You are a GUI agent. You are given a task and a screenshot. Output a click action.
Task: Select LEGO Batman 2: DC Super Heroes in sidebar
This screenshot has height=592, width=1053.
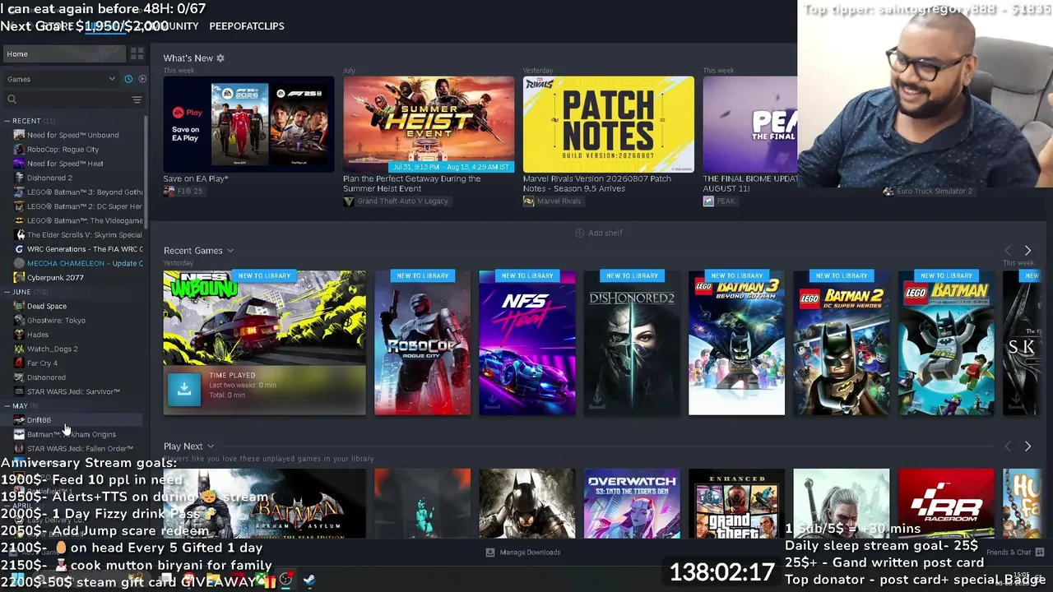point(85,206)
